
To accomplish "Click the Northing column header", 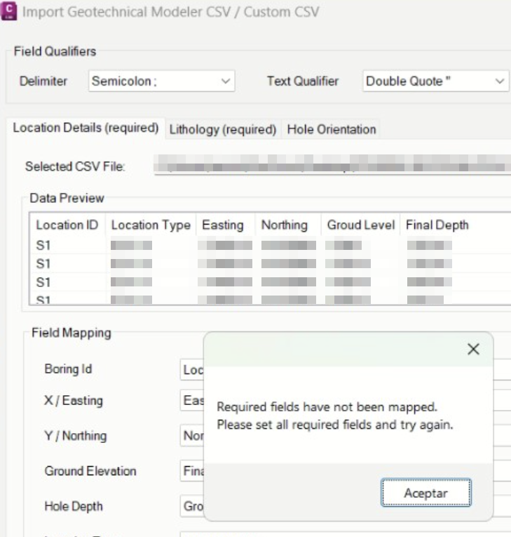I will click(284, 225).
